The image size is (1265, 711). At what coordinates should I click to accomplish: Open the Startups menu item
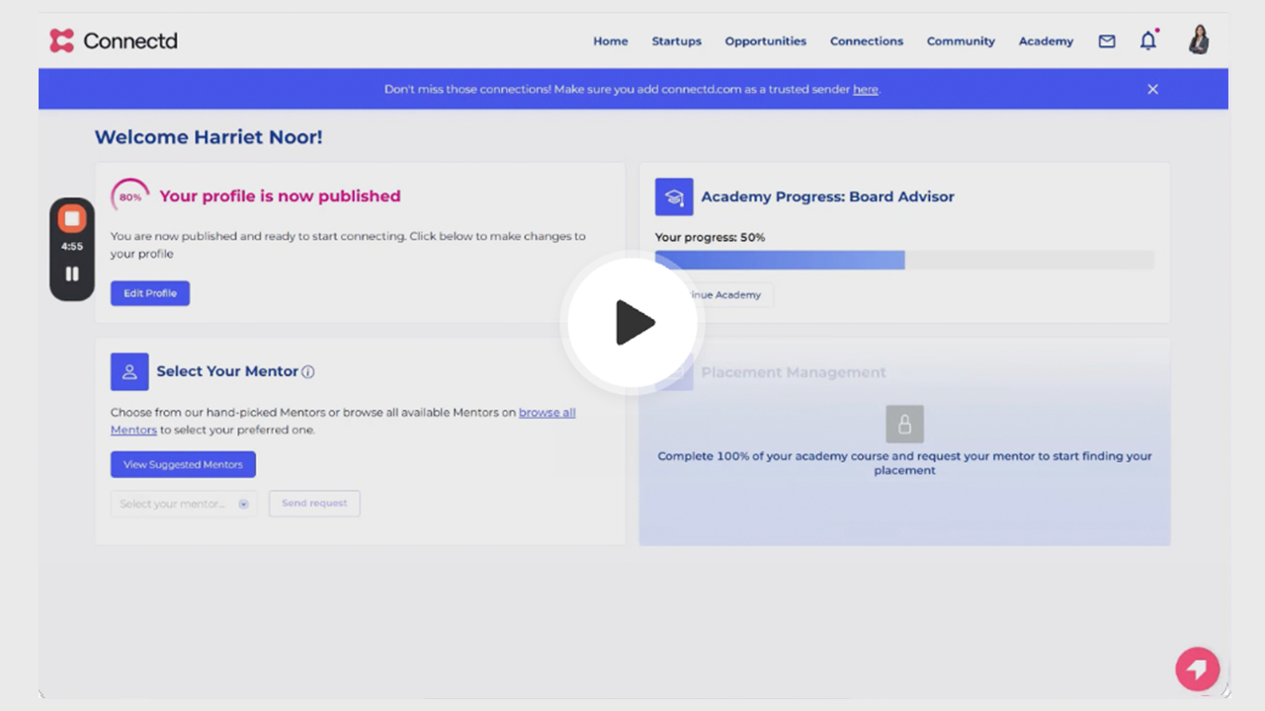pyautogui.click(x=677, y=41)
